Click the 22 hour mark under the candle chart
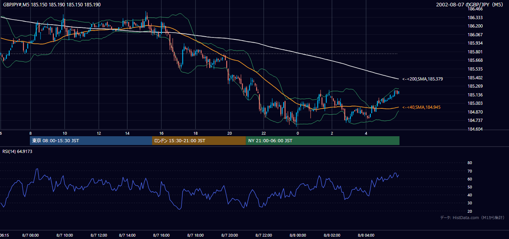Image resolution: width=509 pixels, height=239 pixels. tap(264, 133)
